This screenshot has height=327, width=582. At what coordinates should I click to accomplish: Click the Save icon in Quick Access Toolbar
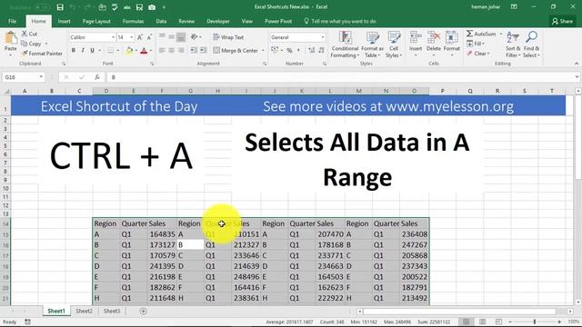(x=60, y=7)
